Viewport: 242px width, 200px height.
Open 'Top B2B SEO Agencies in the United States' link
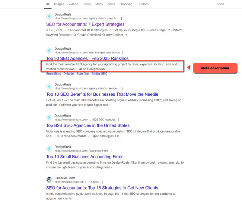point(88,125)
